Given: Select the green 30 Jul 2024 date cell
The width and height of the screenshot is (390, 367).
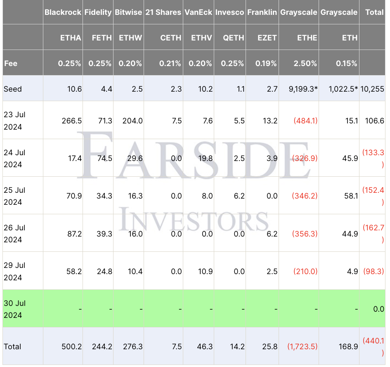Looking at the screenshot, I should (x=15, y=309).
